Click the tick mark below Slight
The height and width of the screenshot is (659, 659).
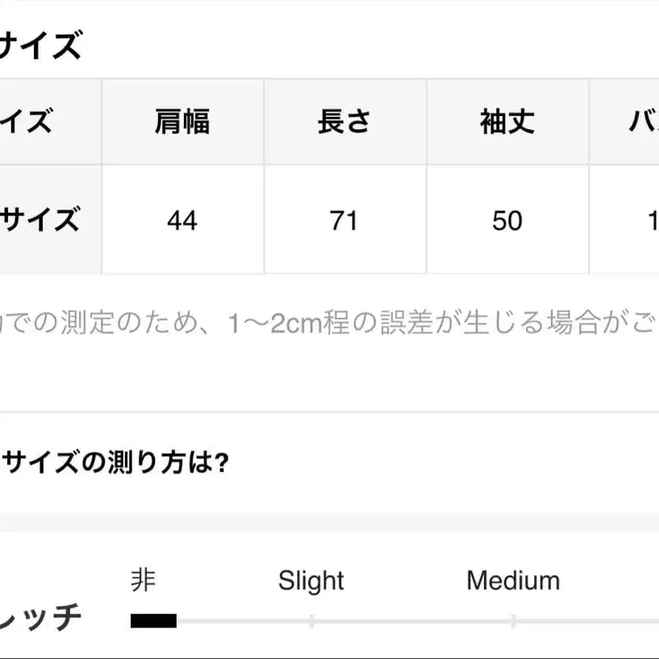coord(311,621)
